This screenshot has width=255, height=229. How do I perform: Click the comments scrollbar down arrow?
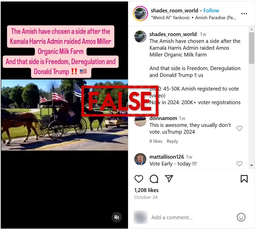(251, 165)
